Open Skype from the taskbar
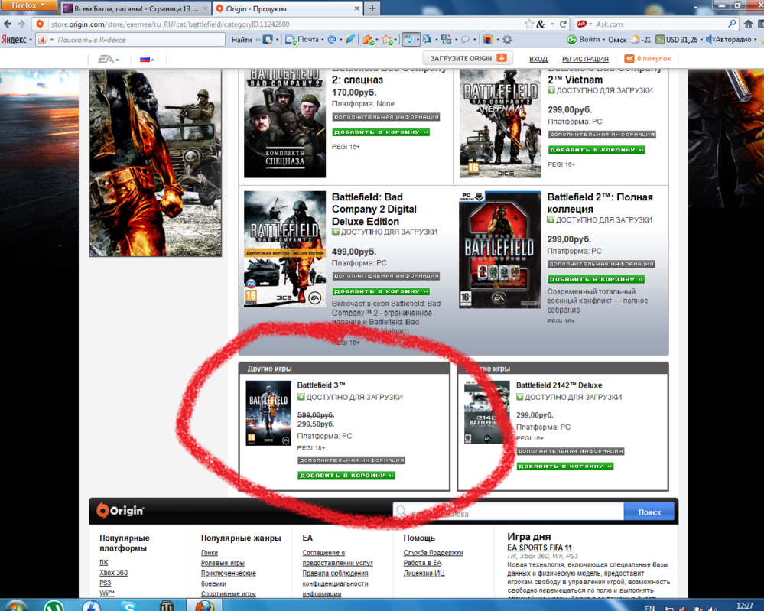 click(128, 606)
